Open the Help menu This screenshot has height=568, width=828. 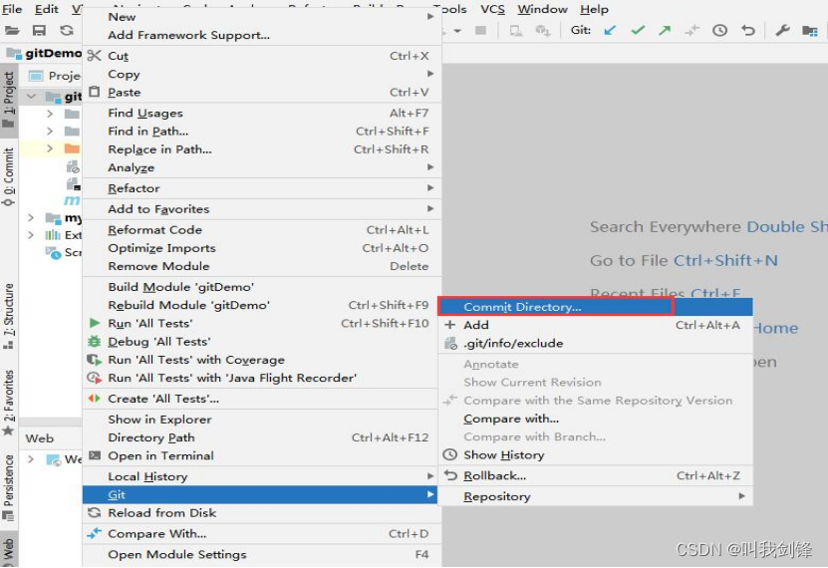pyautogui.click(x=594, y=9)
